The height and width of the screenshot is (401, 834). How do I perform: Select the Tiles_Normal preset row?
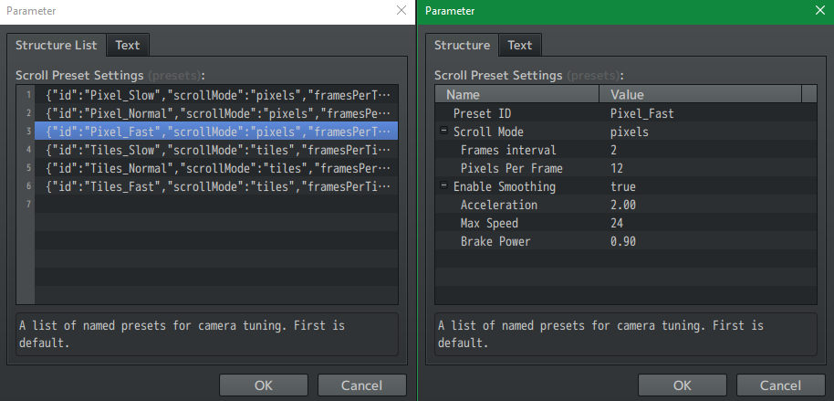tap(217, 168)
